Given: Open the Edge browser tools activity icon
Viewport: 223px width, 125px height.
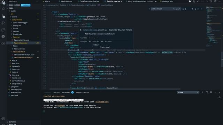Looking at the screenshot, I should (x=3, y=36).
